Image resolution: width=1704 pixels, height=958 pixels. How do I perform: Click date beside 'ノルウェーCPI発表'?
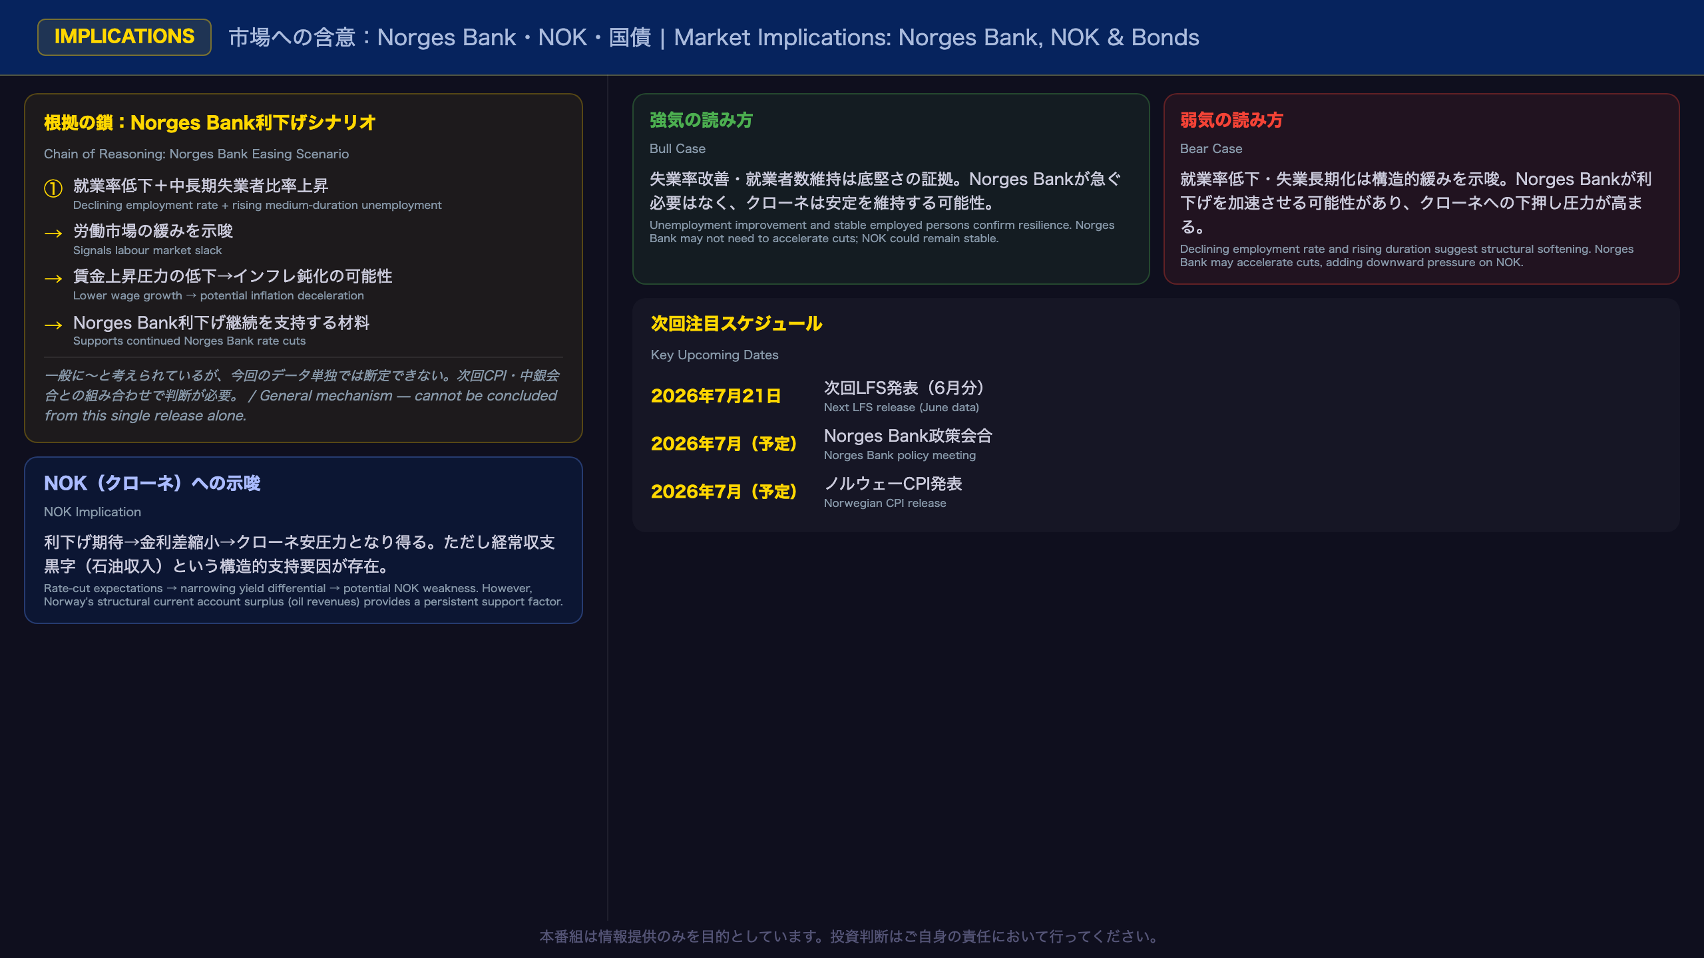724,492
